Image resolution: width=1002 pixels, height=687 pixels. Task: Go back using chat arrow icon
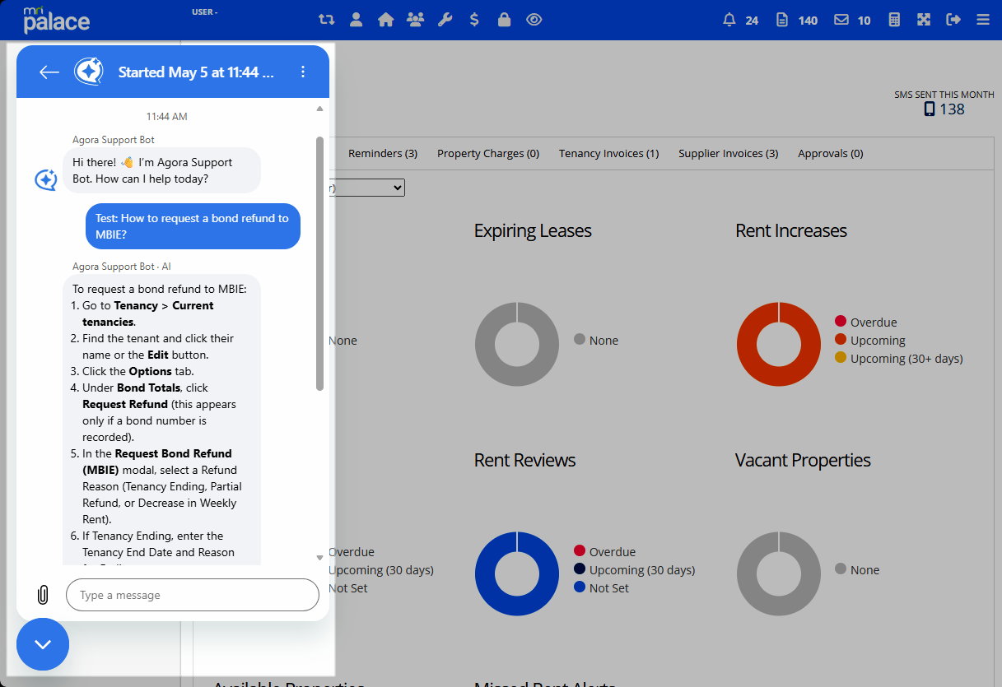coord(49,72)
